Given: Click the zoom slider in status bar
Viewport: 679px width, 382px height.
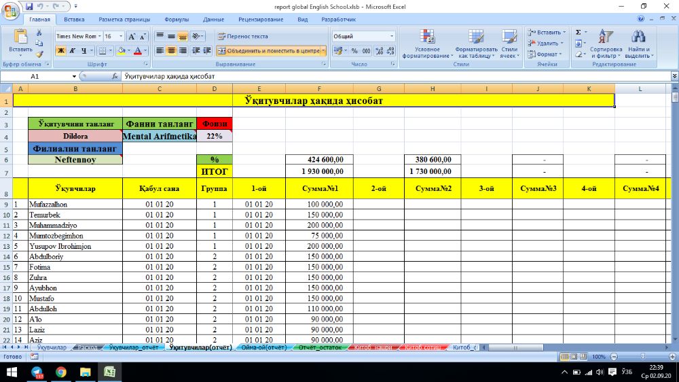Looking at the screenshot, I should 642,357.
